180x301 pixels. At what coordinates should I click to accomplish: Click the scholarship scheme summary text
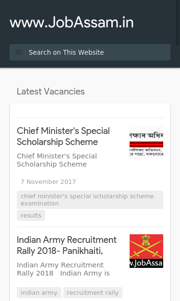[57, 160]
